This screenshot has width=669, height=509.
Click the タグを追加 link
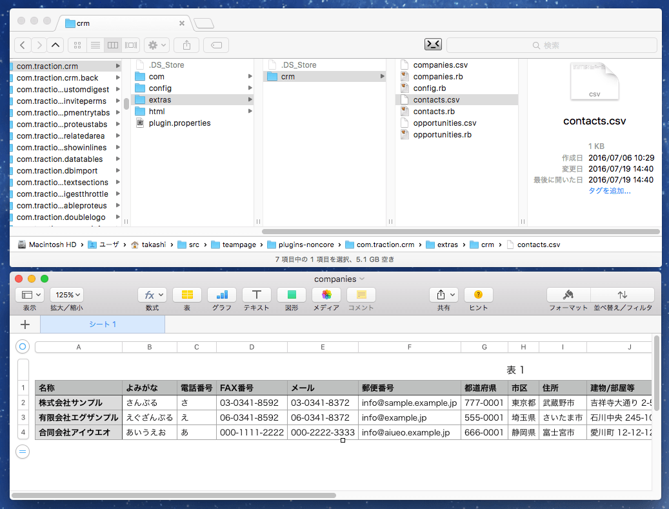pyautogui.click(x=609, y=191)
